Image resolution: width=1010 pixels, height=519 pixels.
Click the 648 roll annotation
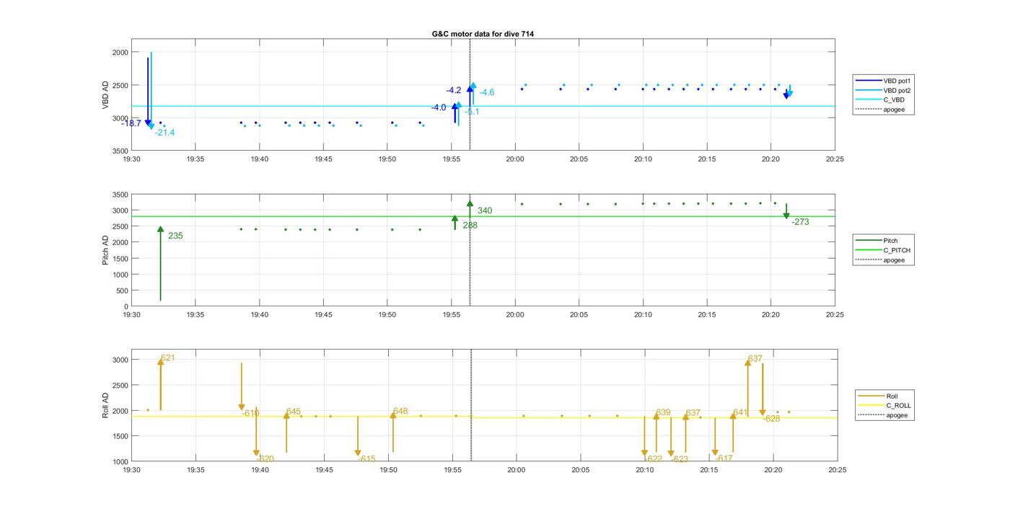click(x=400, y=412)
